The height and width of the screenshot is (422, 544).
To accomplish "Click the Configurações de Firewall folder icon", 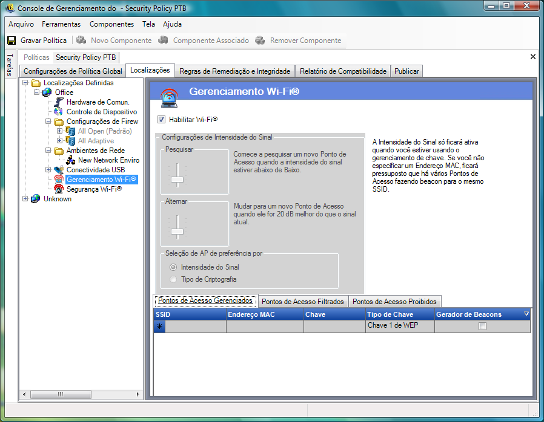I will (x=59, y=122).
